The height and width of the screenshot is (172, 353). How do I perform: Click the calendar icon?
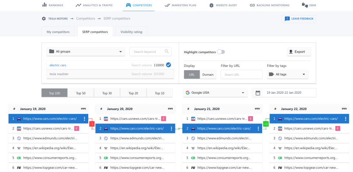point(258,93)
